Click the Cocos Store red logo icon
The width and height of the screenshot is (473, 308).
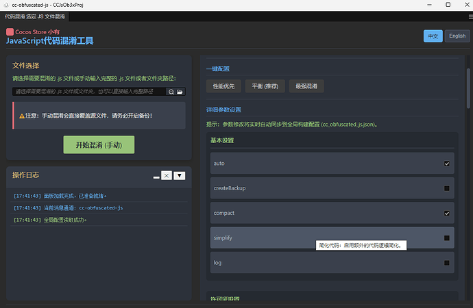pyautogui.click(x=10, y=31)
